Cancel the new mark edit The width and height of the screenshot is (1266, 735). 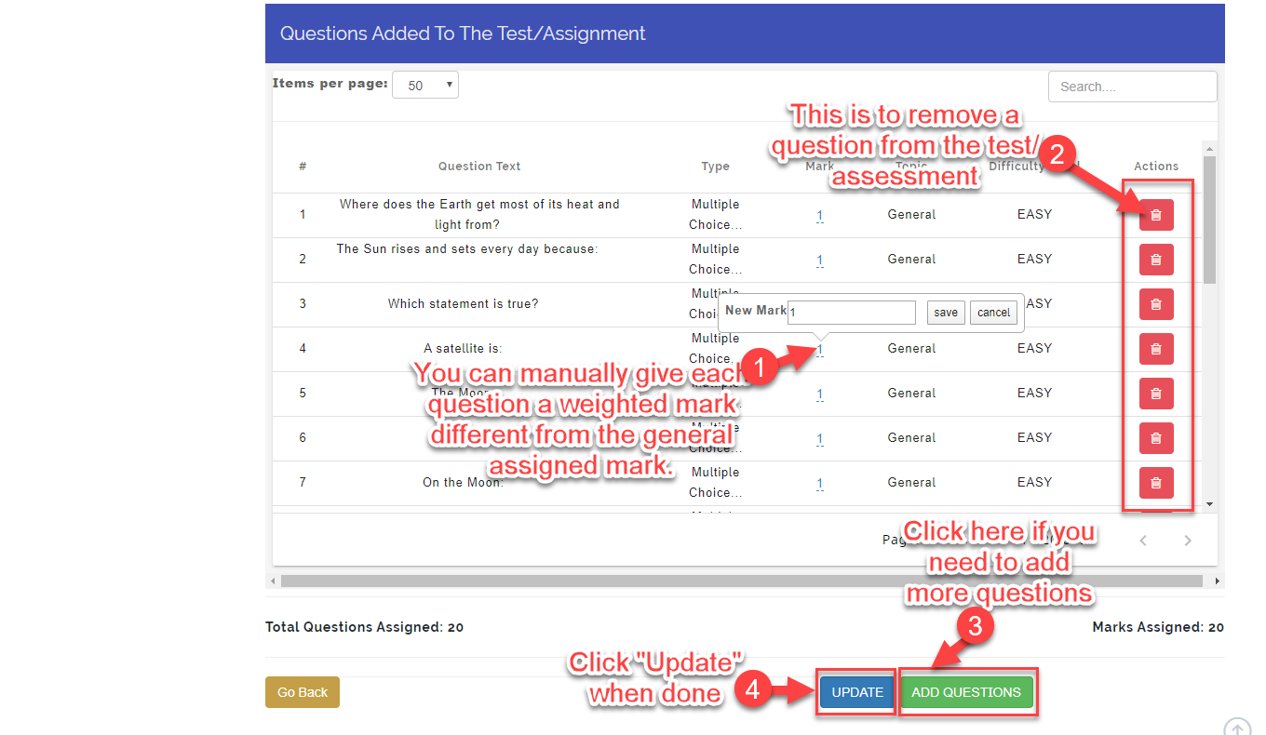(x=993, y=313)
